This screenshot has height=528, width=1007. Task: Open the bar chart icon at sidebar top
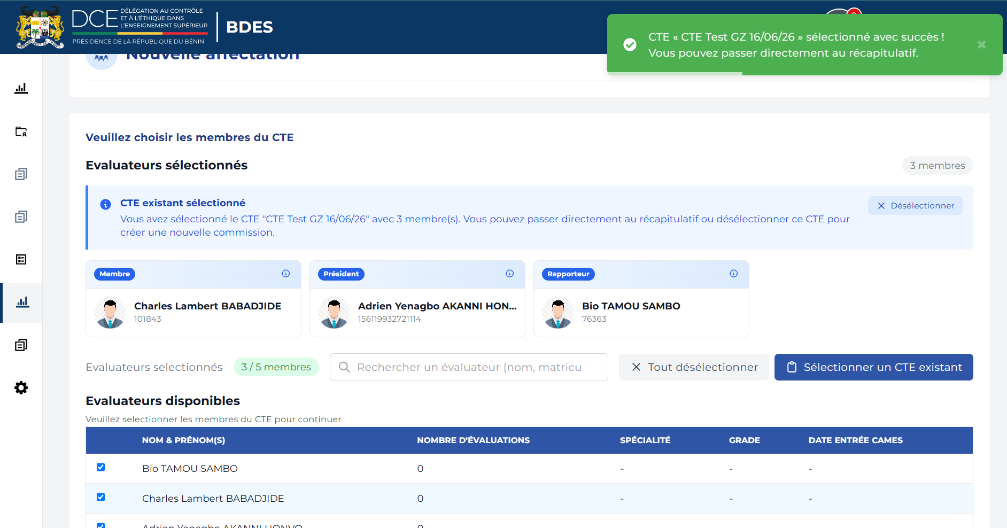coord(21,88)
